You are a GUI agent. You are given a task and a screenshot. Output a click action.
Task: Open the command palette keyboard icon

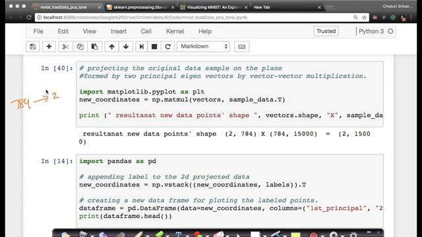242,47
